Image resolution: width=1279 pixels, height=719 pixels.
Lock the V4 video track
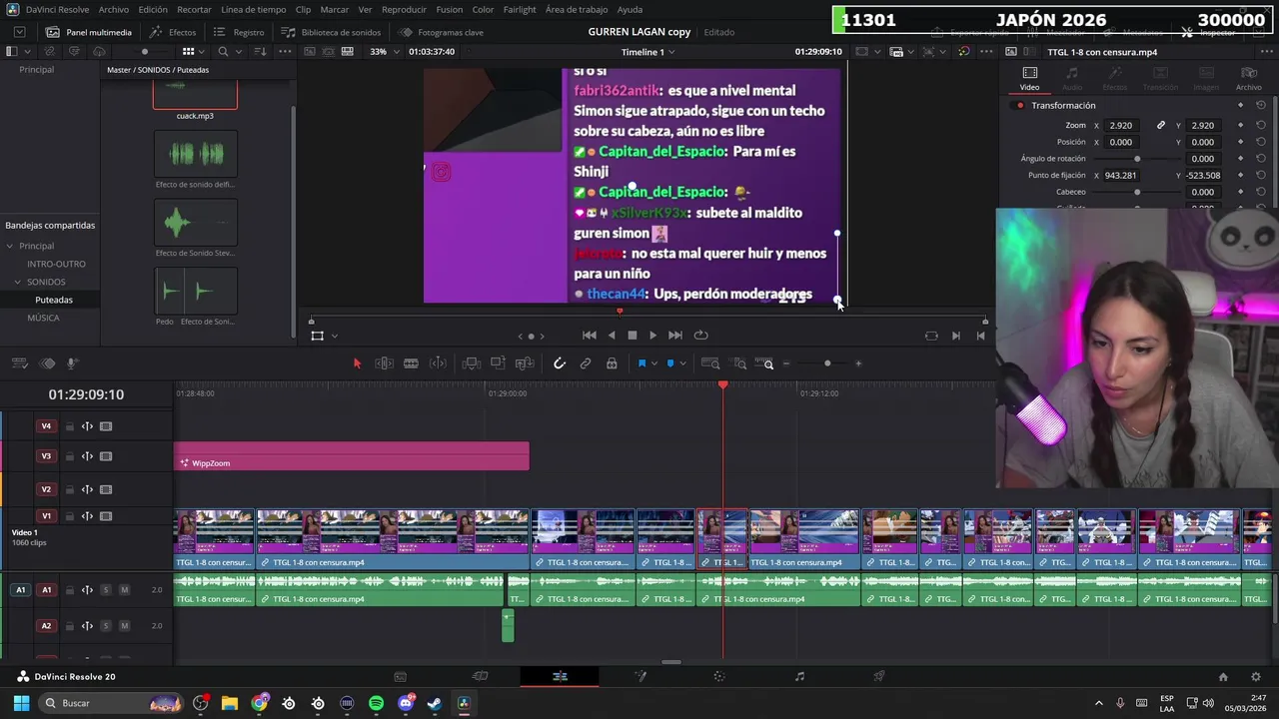[69, 426]
